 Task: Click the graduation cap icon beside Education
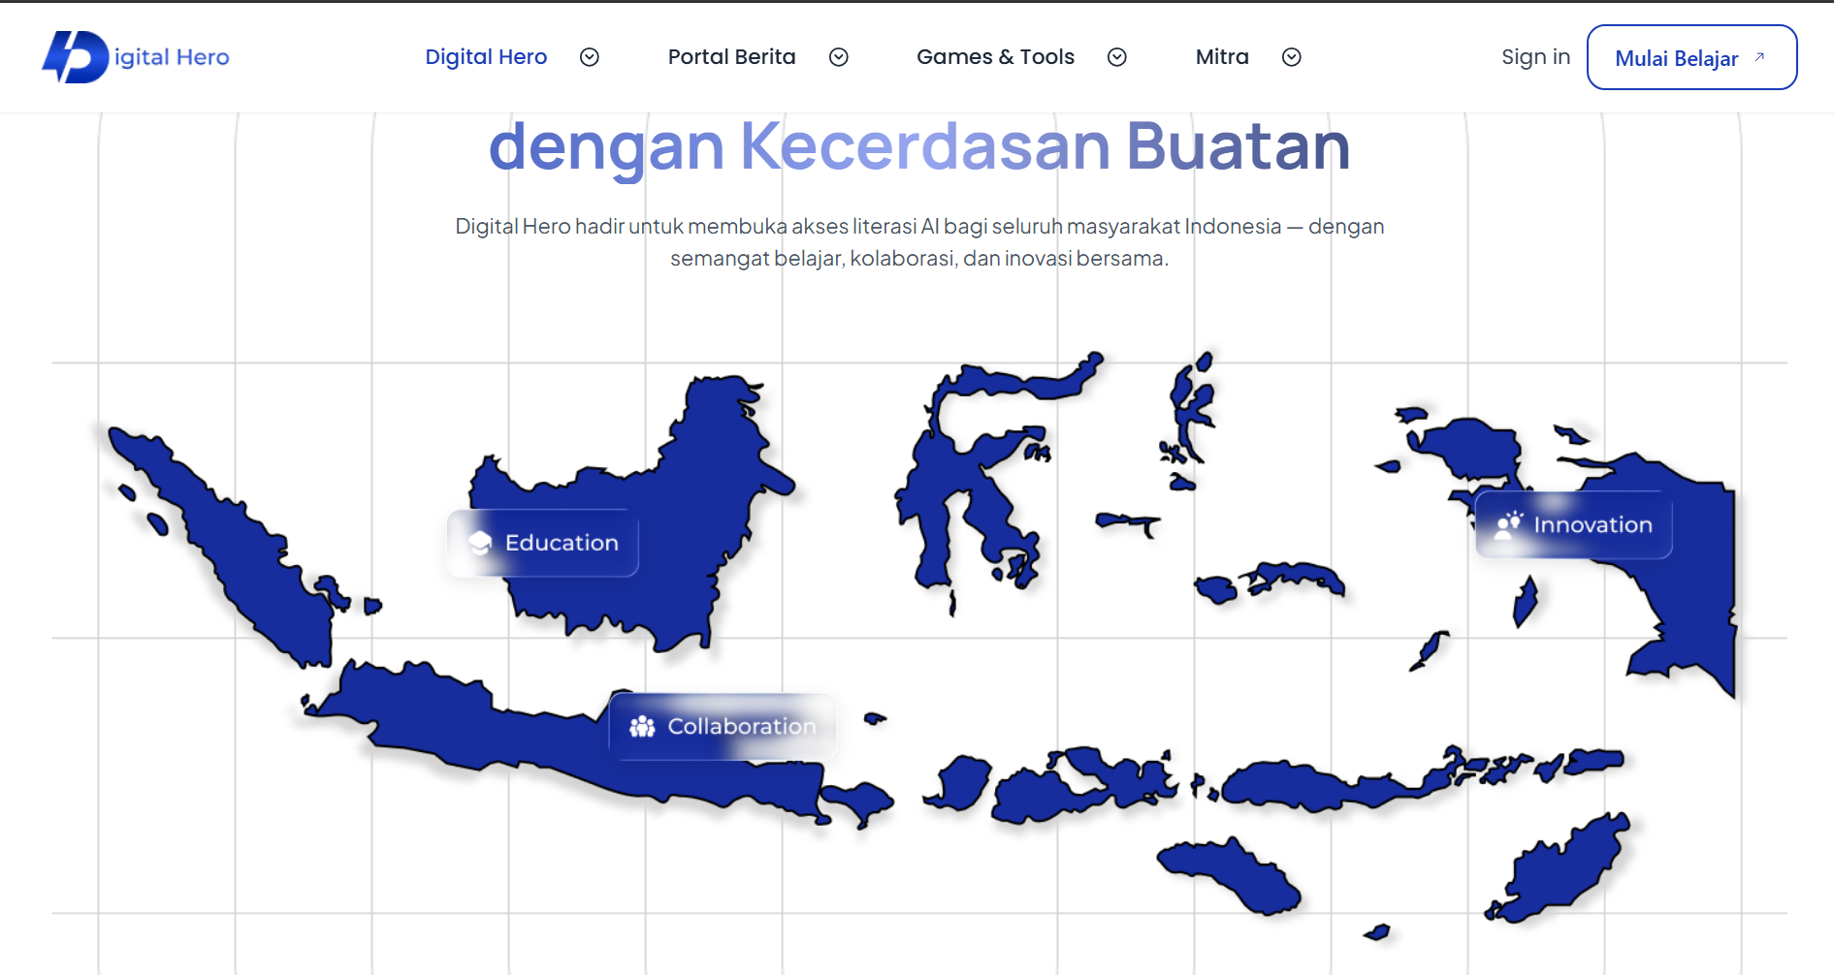tap(480, 543)
